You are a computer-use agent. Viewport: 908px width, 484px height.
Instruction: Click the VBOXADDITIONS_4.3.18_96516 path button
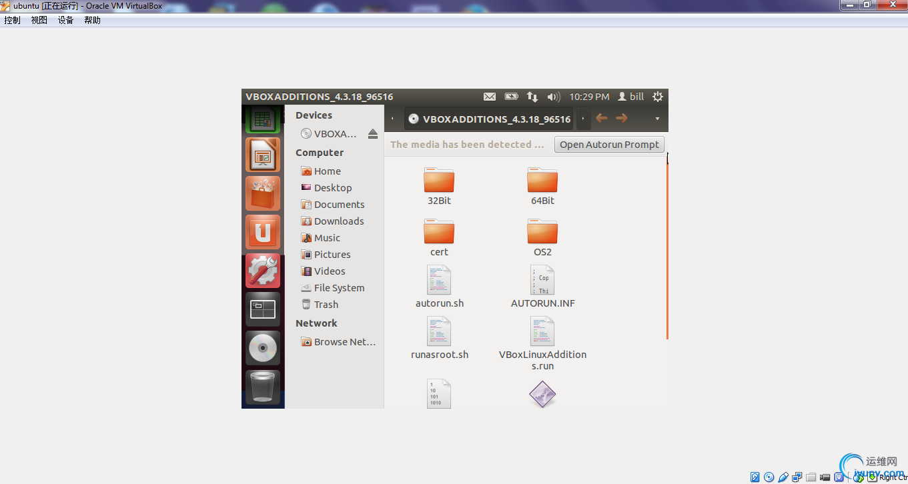point(489,119)
